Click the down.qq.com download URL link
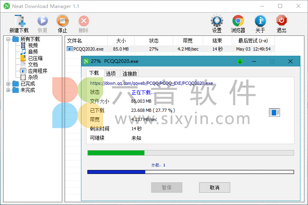Image resolution: width=308 pixels, height=205 pixels. 152,83
